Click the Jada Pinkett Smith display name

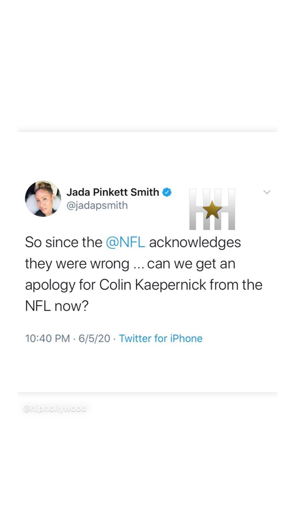(113, 192)
